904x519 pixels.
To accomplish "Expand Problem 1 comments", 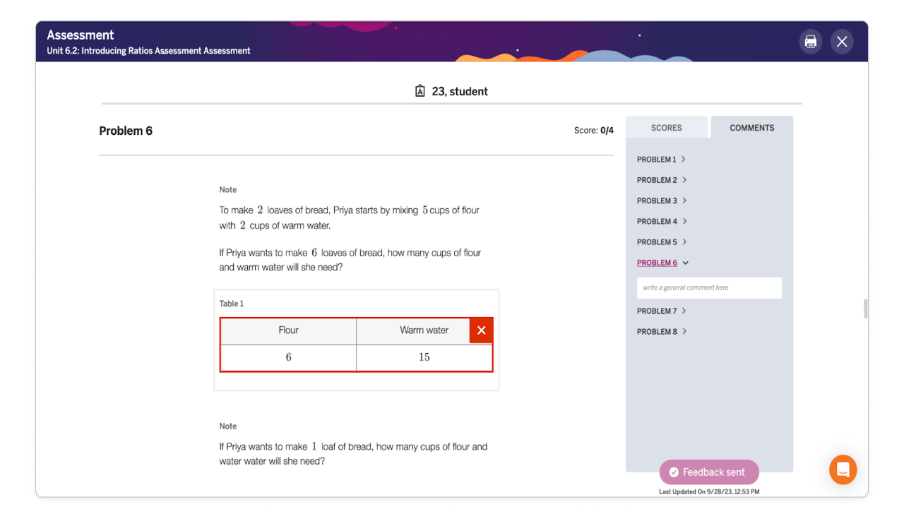I will tap(661, 160).
